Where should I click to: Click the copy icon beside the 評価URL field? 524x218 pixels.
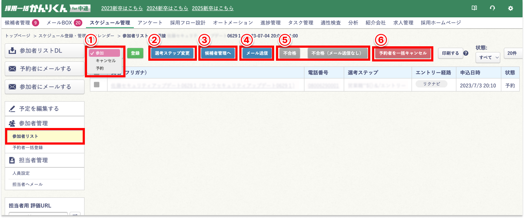pos(75,215)
